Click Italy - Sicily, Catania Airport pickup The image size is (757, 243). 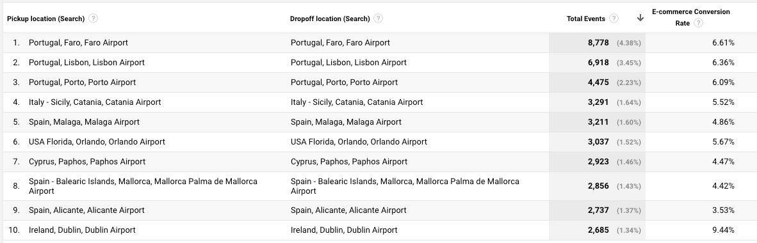[95, 102]
